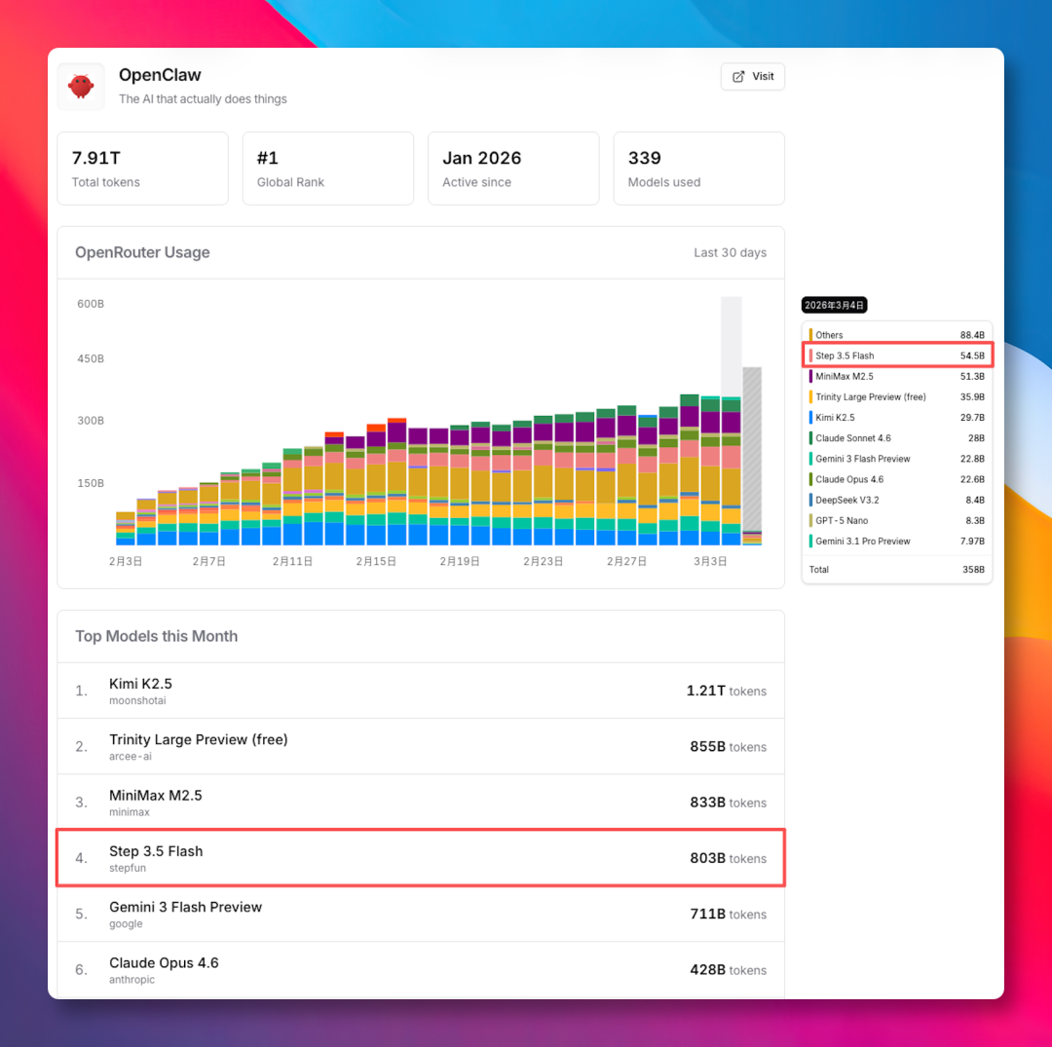This screenshot has width=1052, height=1047.
Task: Click the 339 Models used card
Action: [699, 168]
